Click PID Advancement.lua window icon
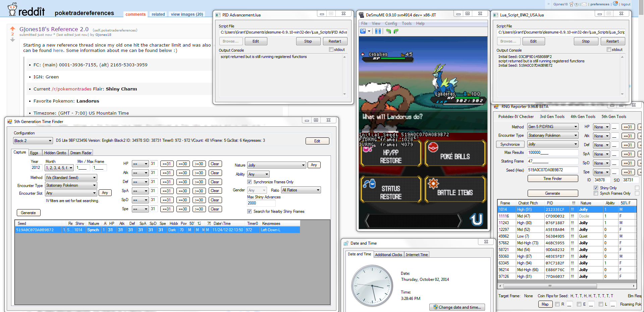Viewport: 644px width, 312px height. 218,15
